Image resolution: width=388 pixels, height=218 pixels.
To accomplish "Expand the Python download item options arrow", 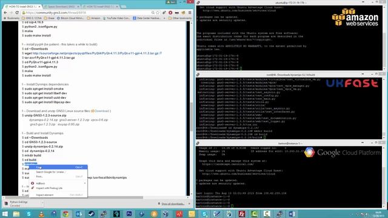I will (x=42, y=203).
